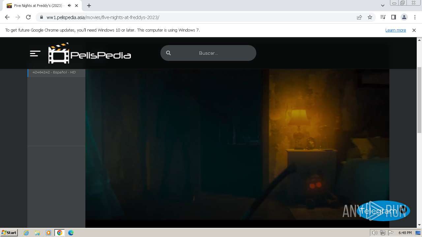The width and height of the screenshot is (422, 237).
Task: Close the Five Nights at Freddy's tab
Action: [76, 6]
